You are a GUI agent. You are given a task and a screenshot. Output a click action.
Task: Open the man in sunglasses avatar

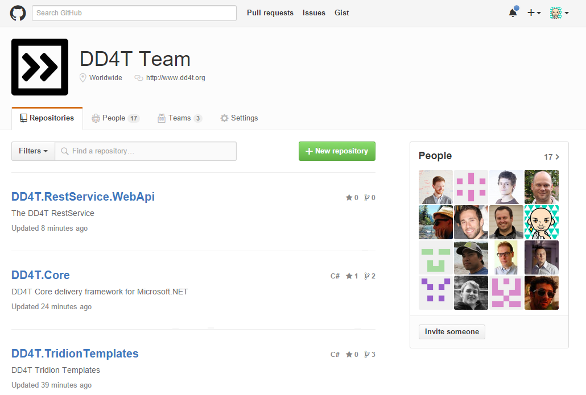pos(542,293)
